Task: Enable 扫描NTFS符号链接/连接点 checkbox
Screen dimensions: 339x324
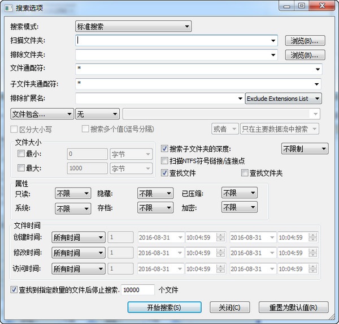Action: pyautogui.click(x=164, y=161)
